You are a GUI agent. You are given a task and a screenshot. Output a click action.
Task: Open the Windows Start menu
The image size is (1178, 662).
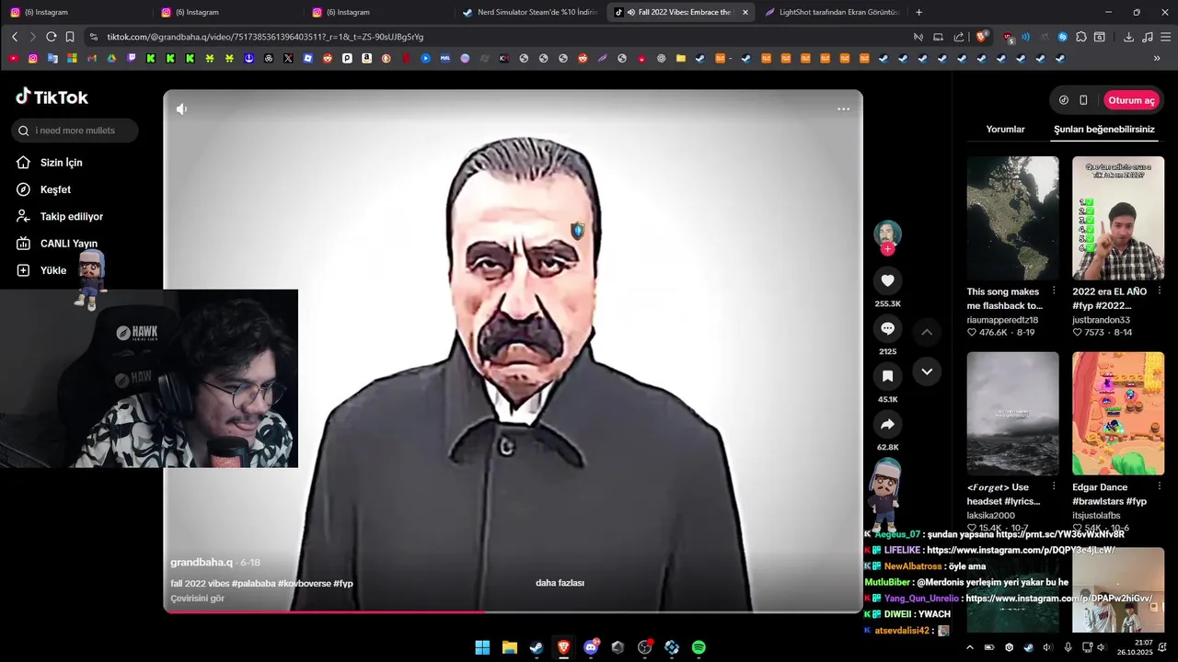tap(482, 647)
